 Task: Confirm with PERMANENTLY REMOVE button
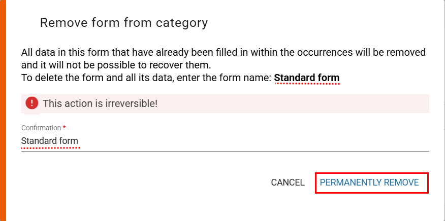coord(369,182)
